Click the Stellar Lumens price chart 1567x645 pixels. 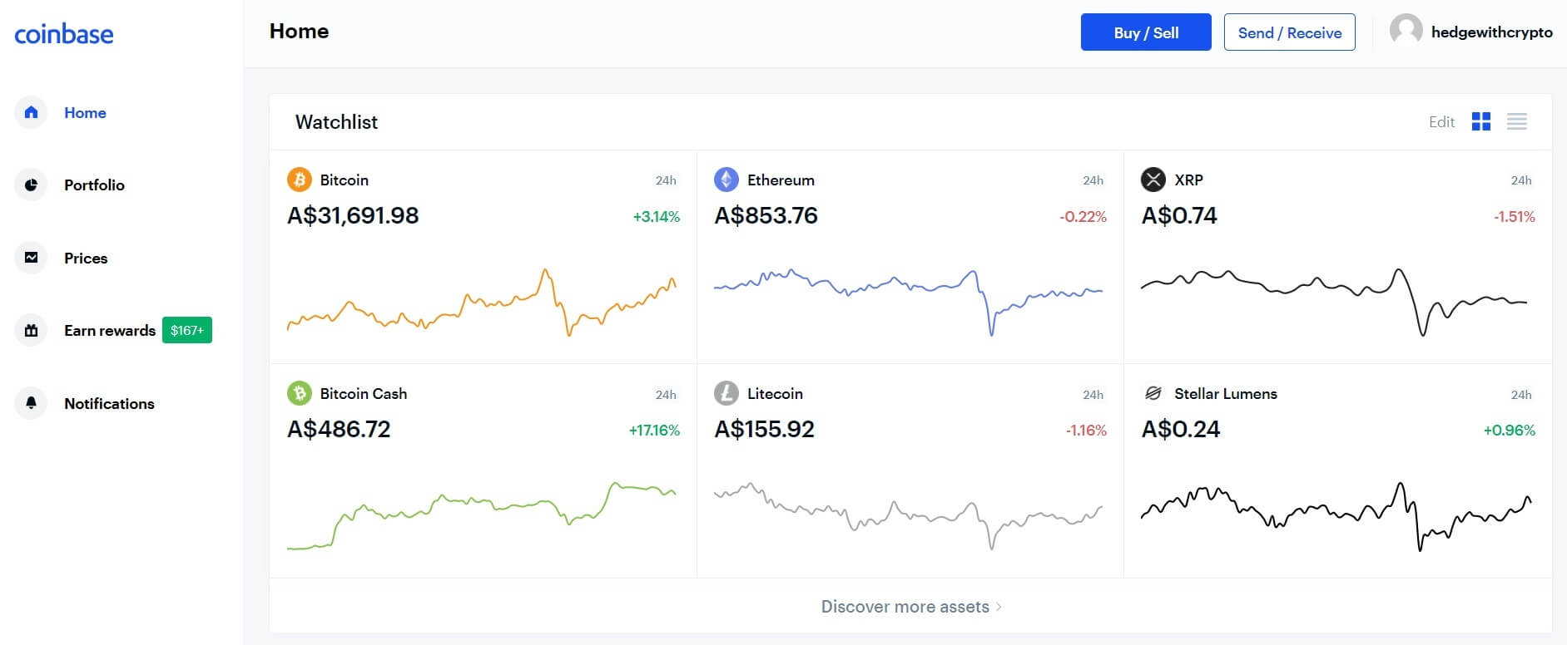point(1336,515)
